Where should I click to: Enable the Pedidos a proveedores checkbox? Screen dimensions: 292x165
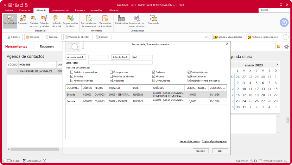tap(72, 72)
